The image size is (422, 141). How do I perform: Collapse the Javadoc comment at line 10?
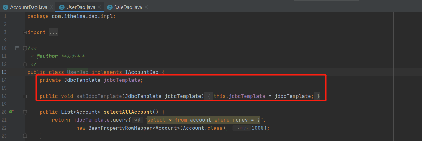[x=25, y=48]
